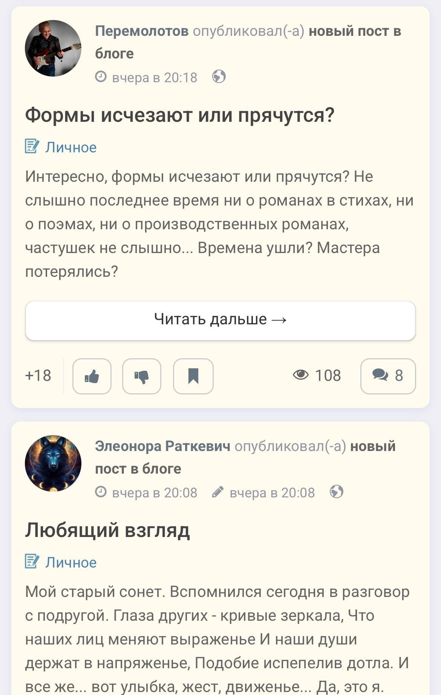Open the post title 'Формы исчезают или прячутся?'
The height and width of the screenshot is (695, 441).
point(180,115)
